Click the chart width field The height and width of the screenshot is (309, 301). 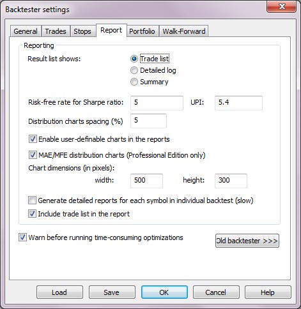pos(146,181)
